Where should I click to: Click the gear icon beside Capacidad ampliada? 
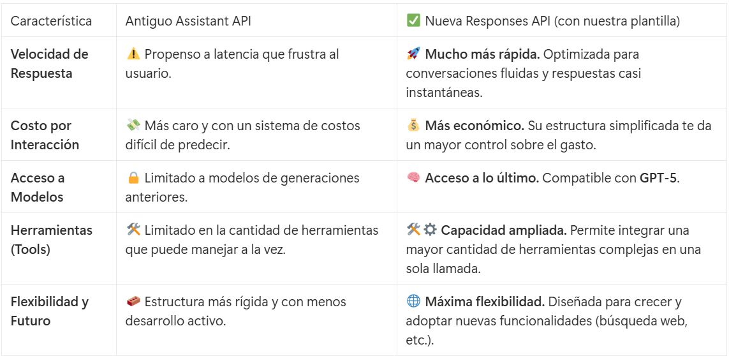pyautogui.click(x=429, y=230)
